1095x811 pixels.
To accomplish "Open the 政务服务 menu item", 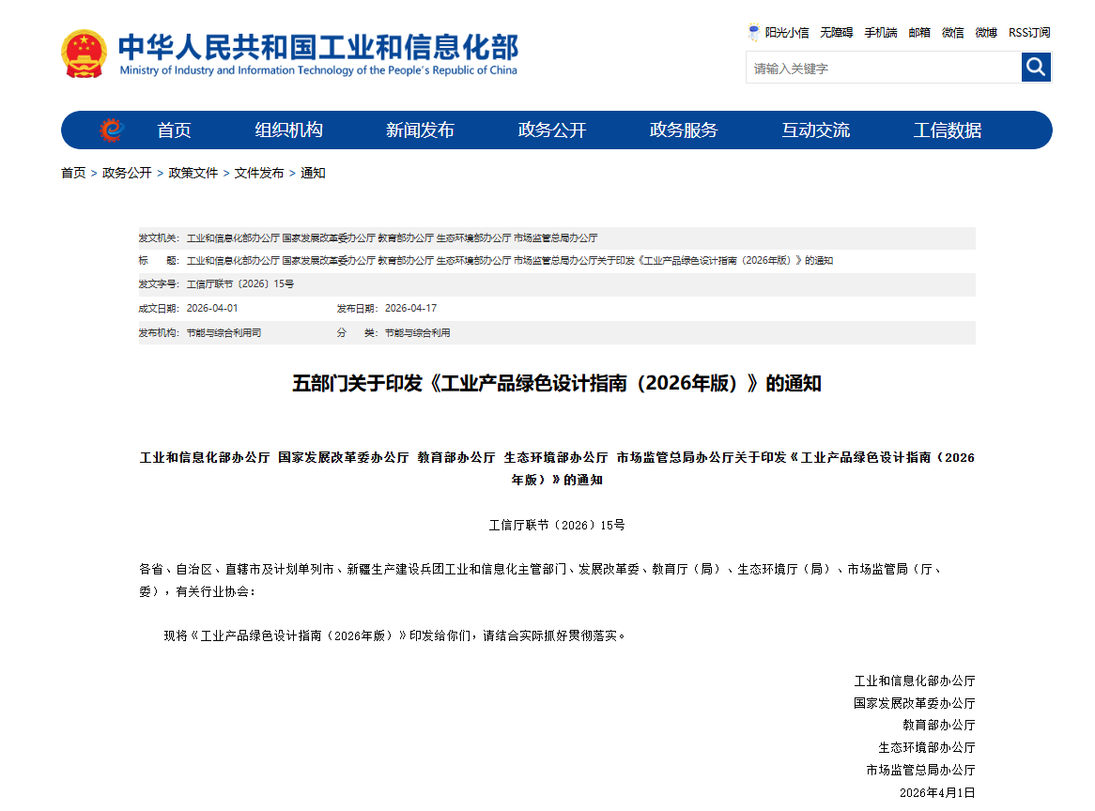I will point(684,130).
